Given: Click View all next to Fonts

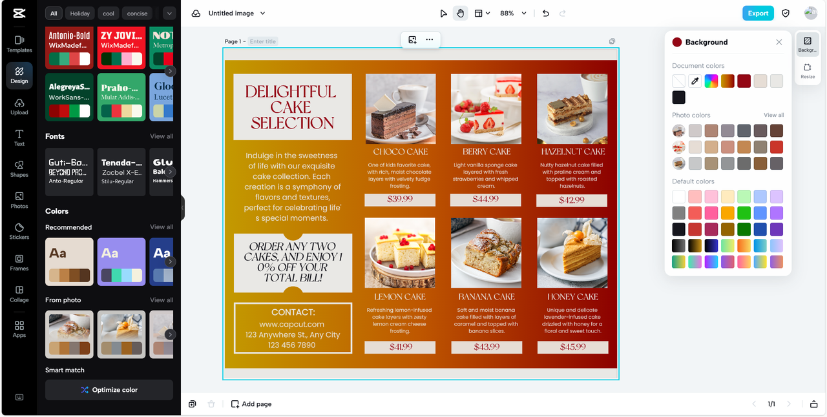Looking at the screenshot, I should [x=162, y=136].
